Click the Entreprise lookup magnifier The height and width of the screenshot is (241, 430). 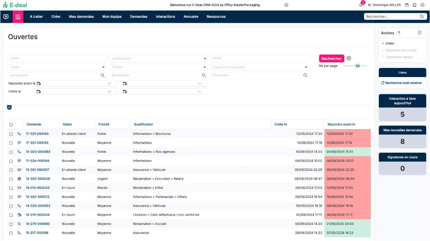pos(305,75)
